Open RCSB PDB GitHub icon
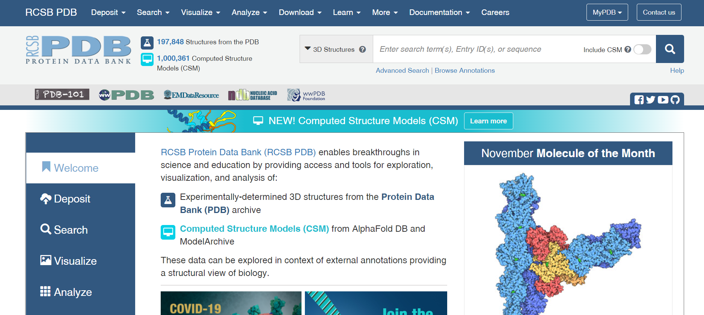Screen dimensions: 704x315 (675, 100)
